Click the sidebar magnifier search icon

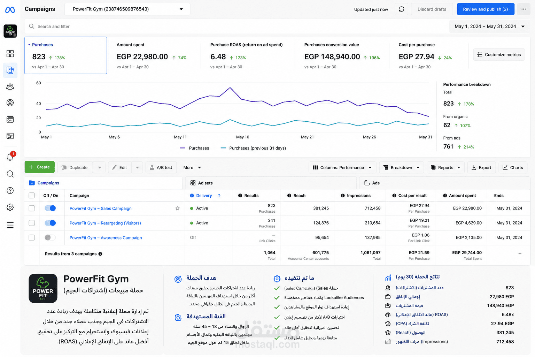10,174
